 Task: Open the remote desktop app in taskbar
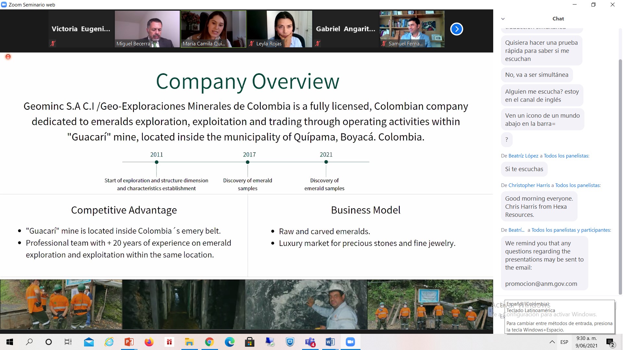pyautogui.click(x=270, y=342)
